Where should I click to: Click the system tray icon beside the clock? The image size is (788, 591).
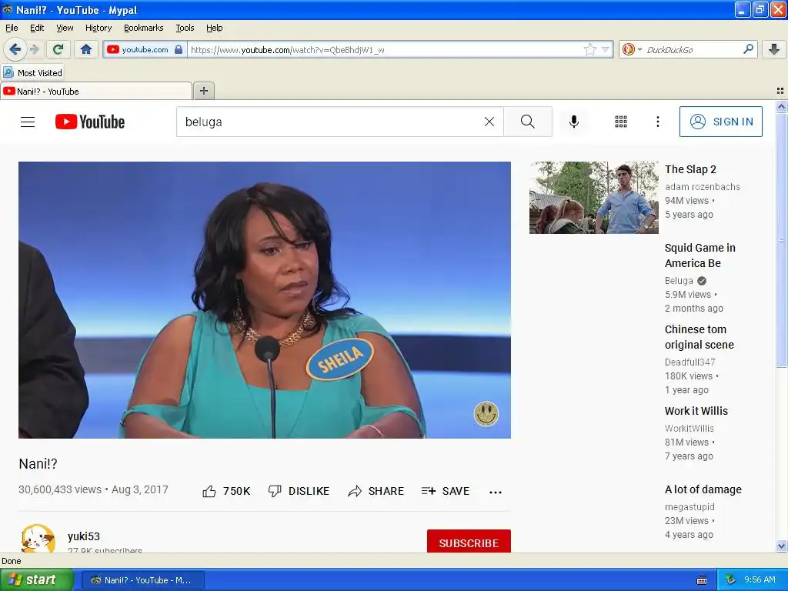point(730,579)
